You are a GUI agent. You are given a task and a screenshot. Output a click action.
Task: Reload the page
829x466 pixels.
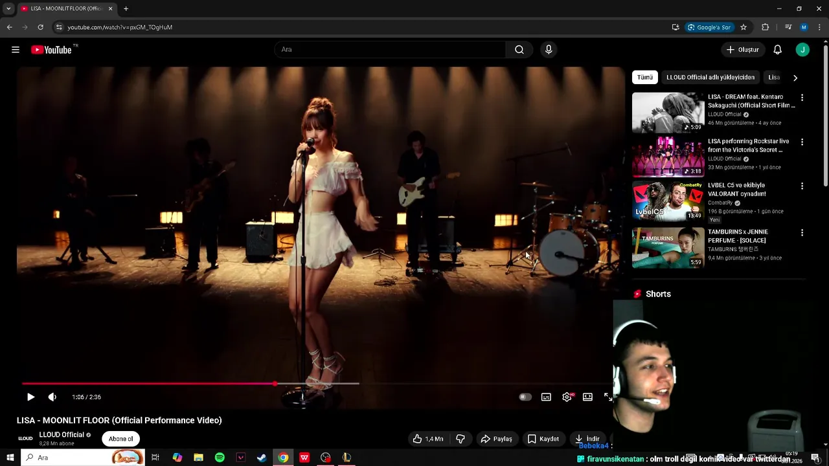[40, 27]
